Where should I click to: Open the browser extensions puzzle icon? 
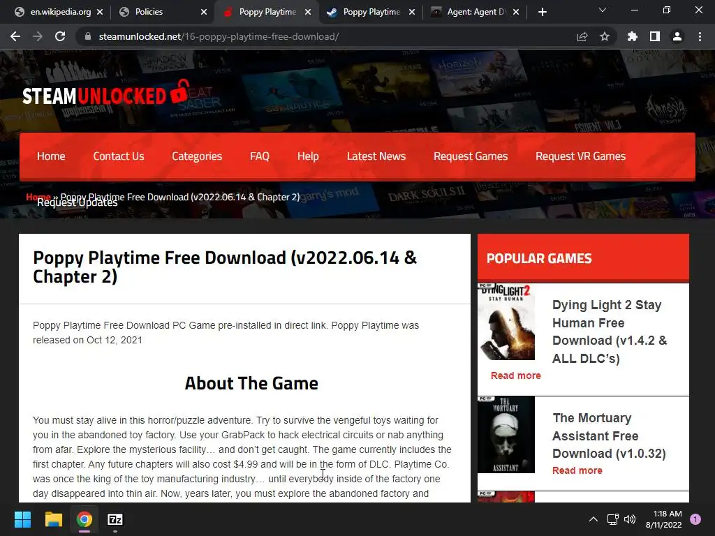[632, 36]
